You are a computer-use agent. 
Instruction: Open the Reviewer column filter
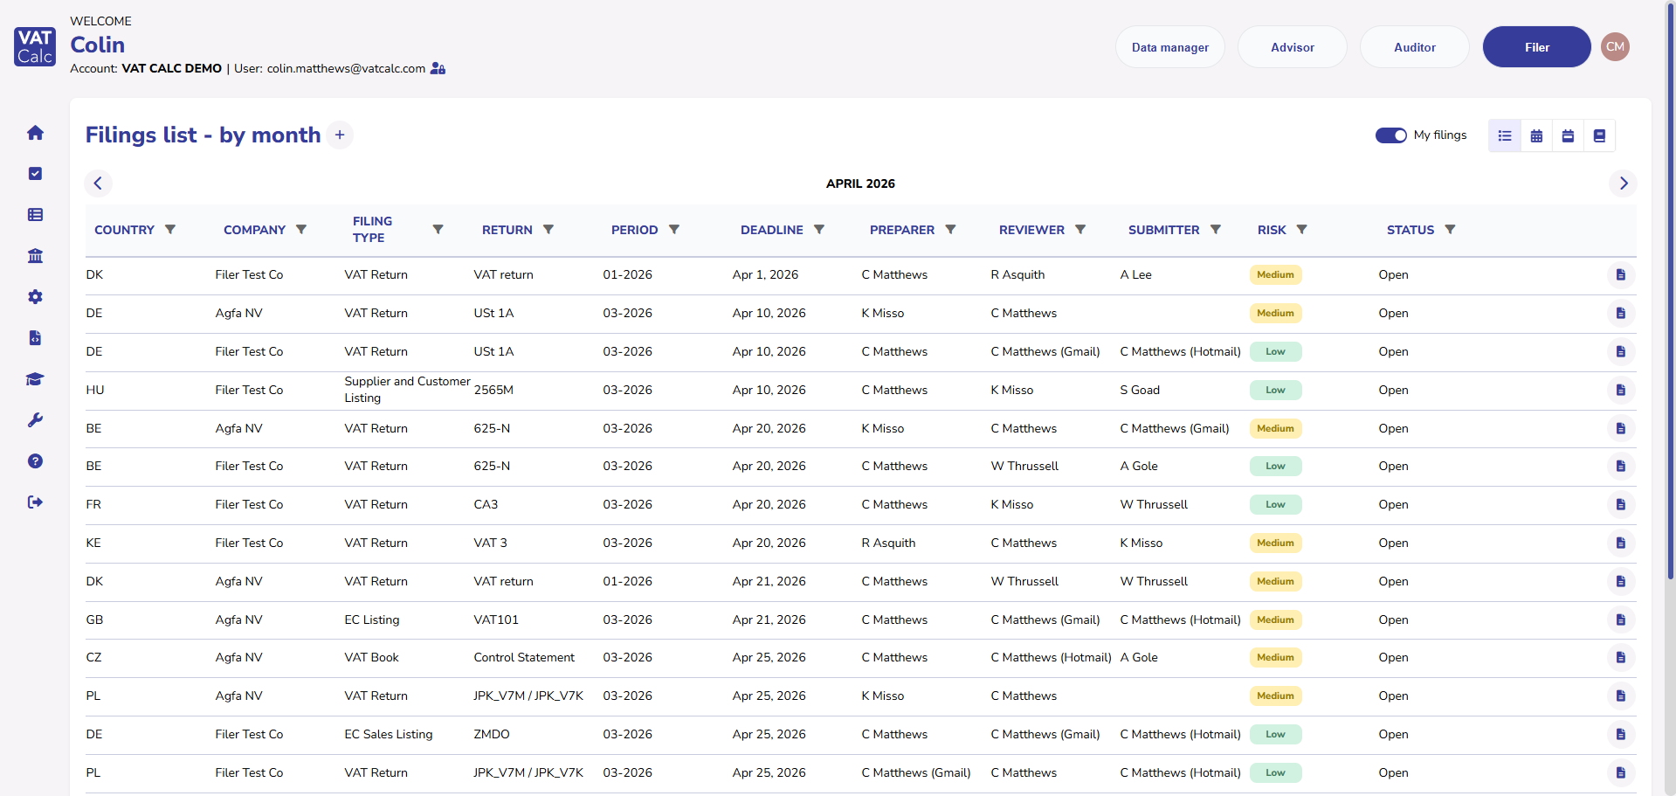[x=1080, y=230]
